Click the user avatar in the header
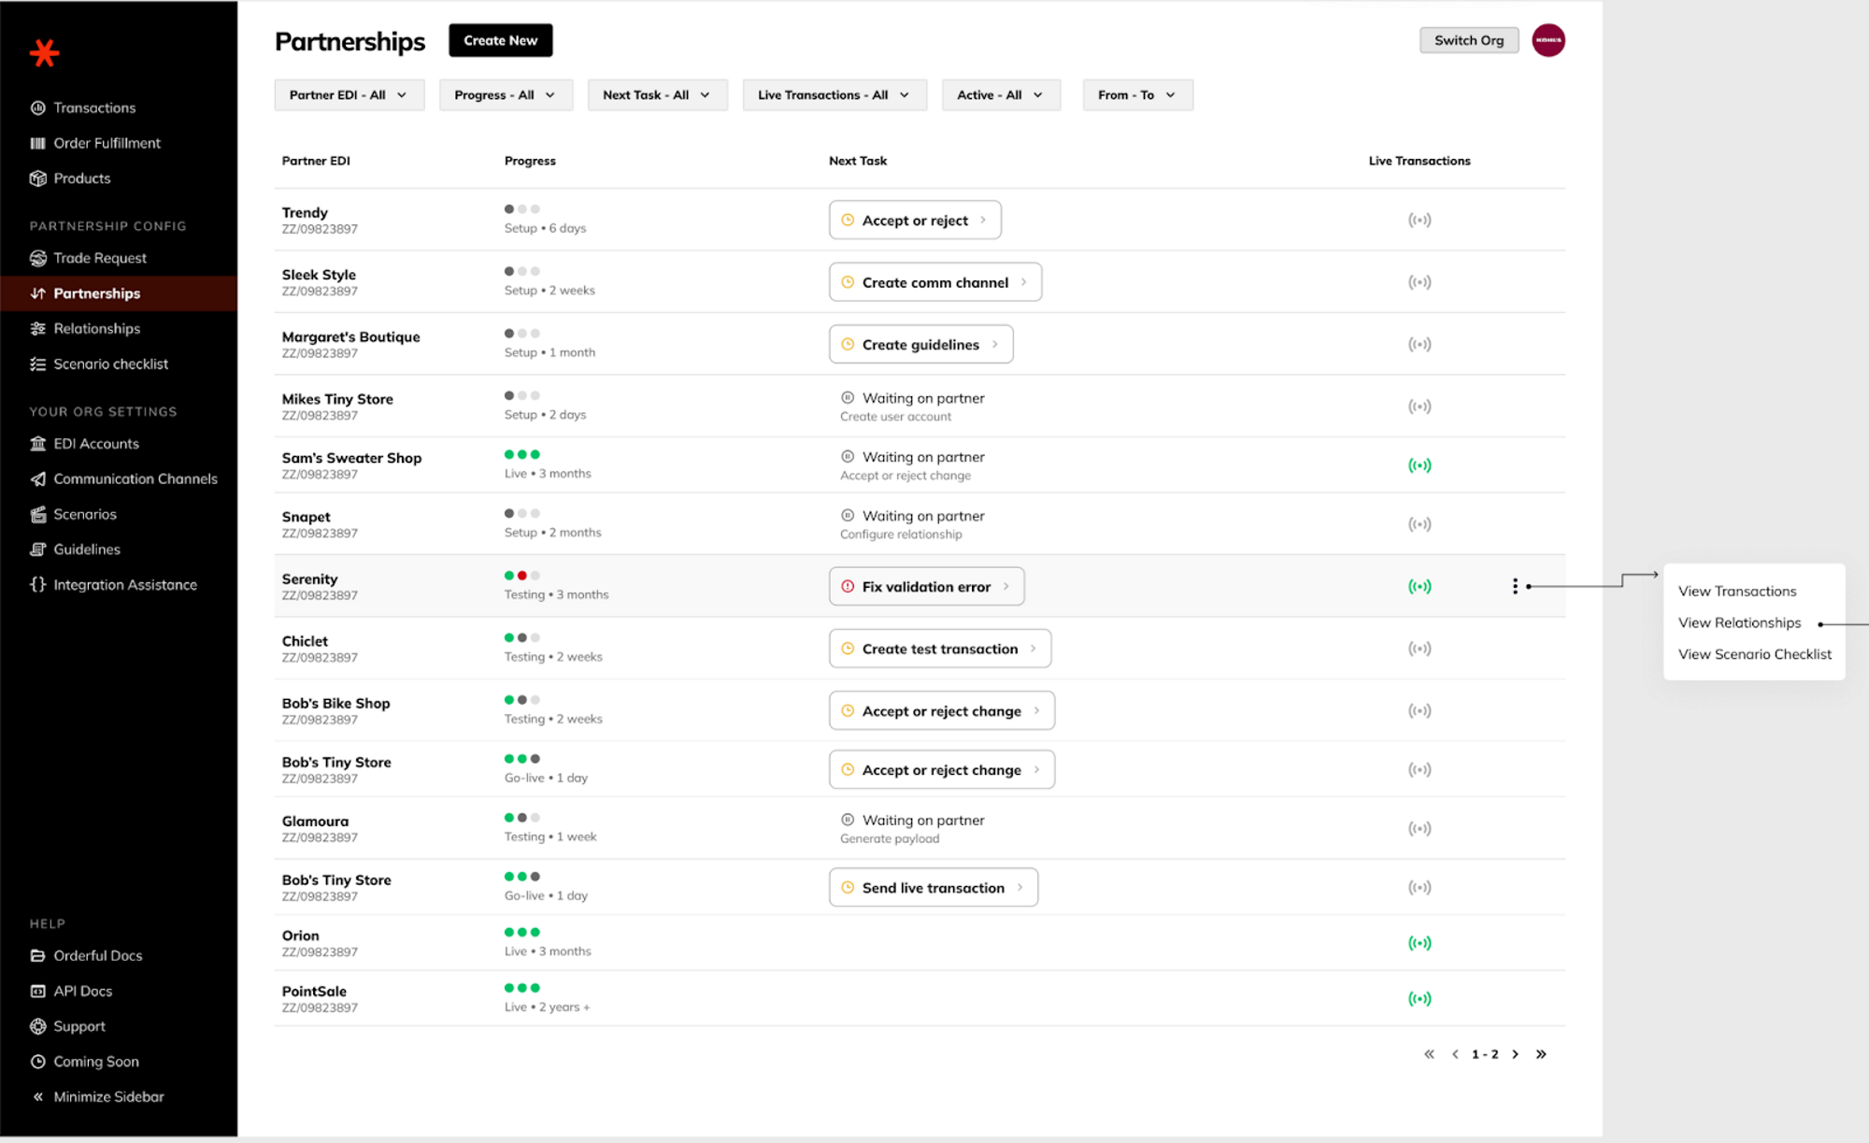 (x=1548, y=40)
